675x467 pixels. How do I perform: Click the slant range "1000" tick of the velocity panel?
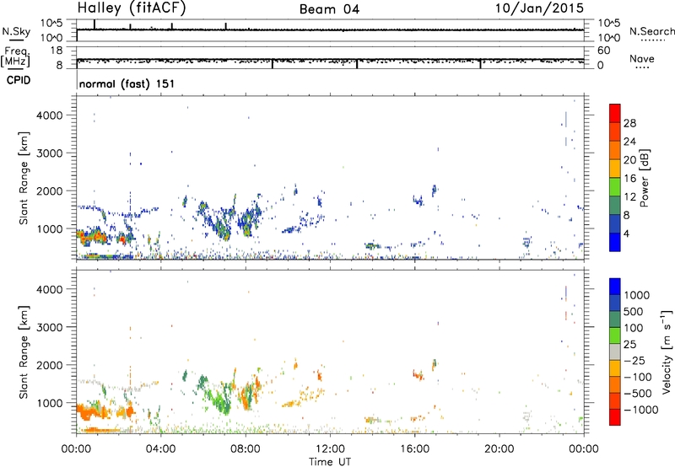click(50, 403)
